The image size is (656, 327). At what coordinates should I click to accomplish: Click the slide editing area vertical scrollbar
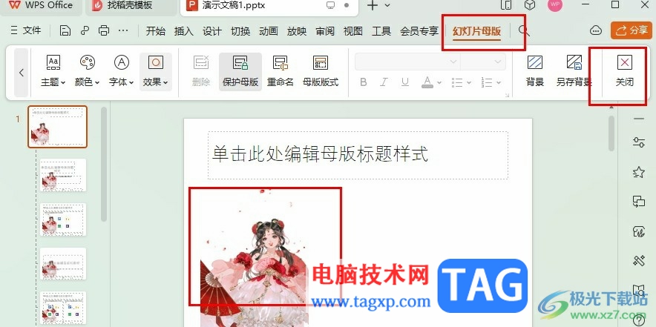611,133
